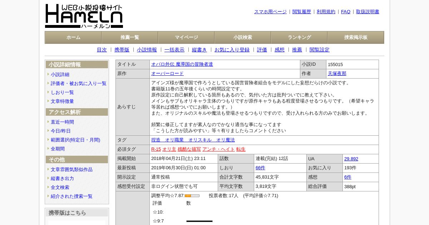The width and height of the screenshot is (429, 225).
Task: Switch to 携帯版 sub-navigation link
Action: pos(122,50)
